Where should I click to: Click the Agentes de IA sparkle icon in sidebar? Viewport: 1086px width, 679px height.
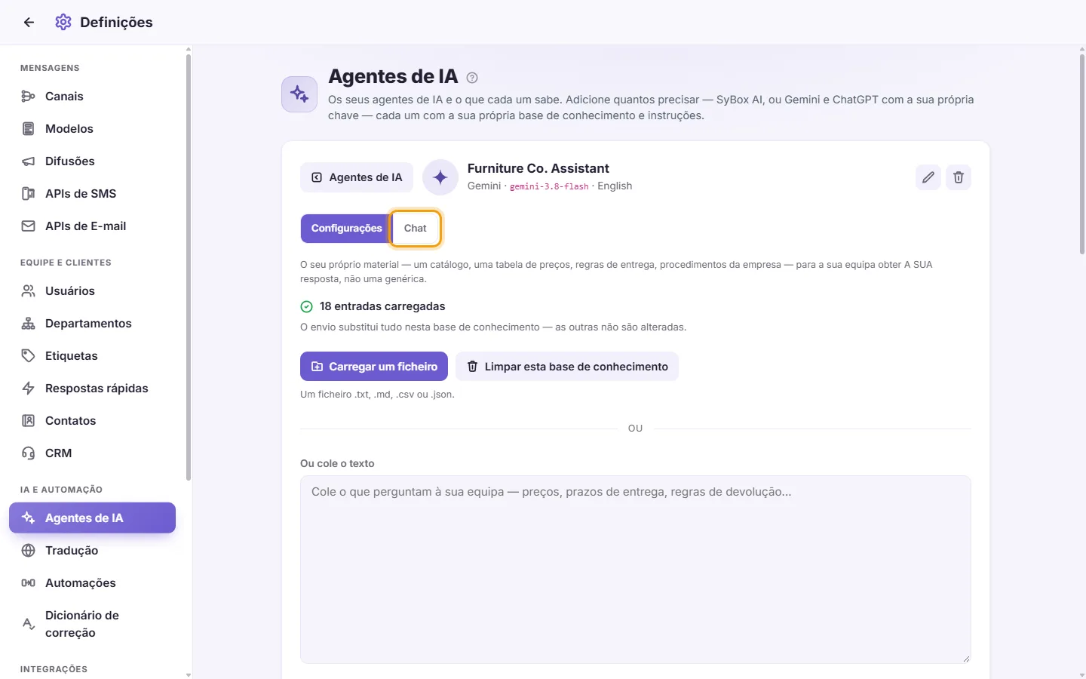click(x=29, y=518)
